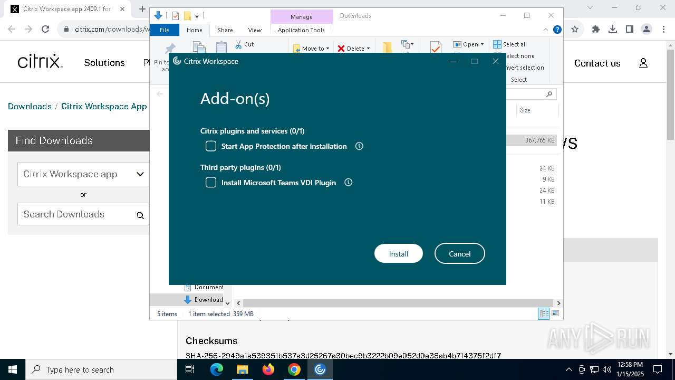Open Chrome three-dot menu
Screen dimensions: 675x380
pyautogui.click(x=663, y=30)
